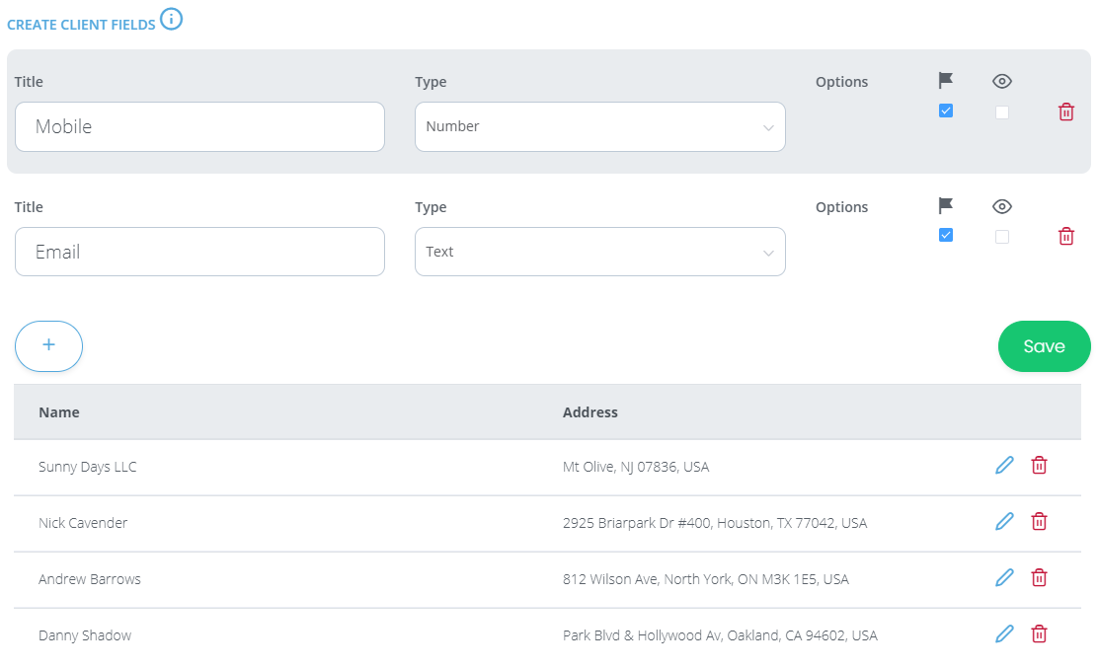Uncheck the flag checkbox for Mobile field
Image resolution: width=1099 pixels, height=669 pixels.
pos(946,111)
